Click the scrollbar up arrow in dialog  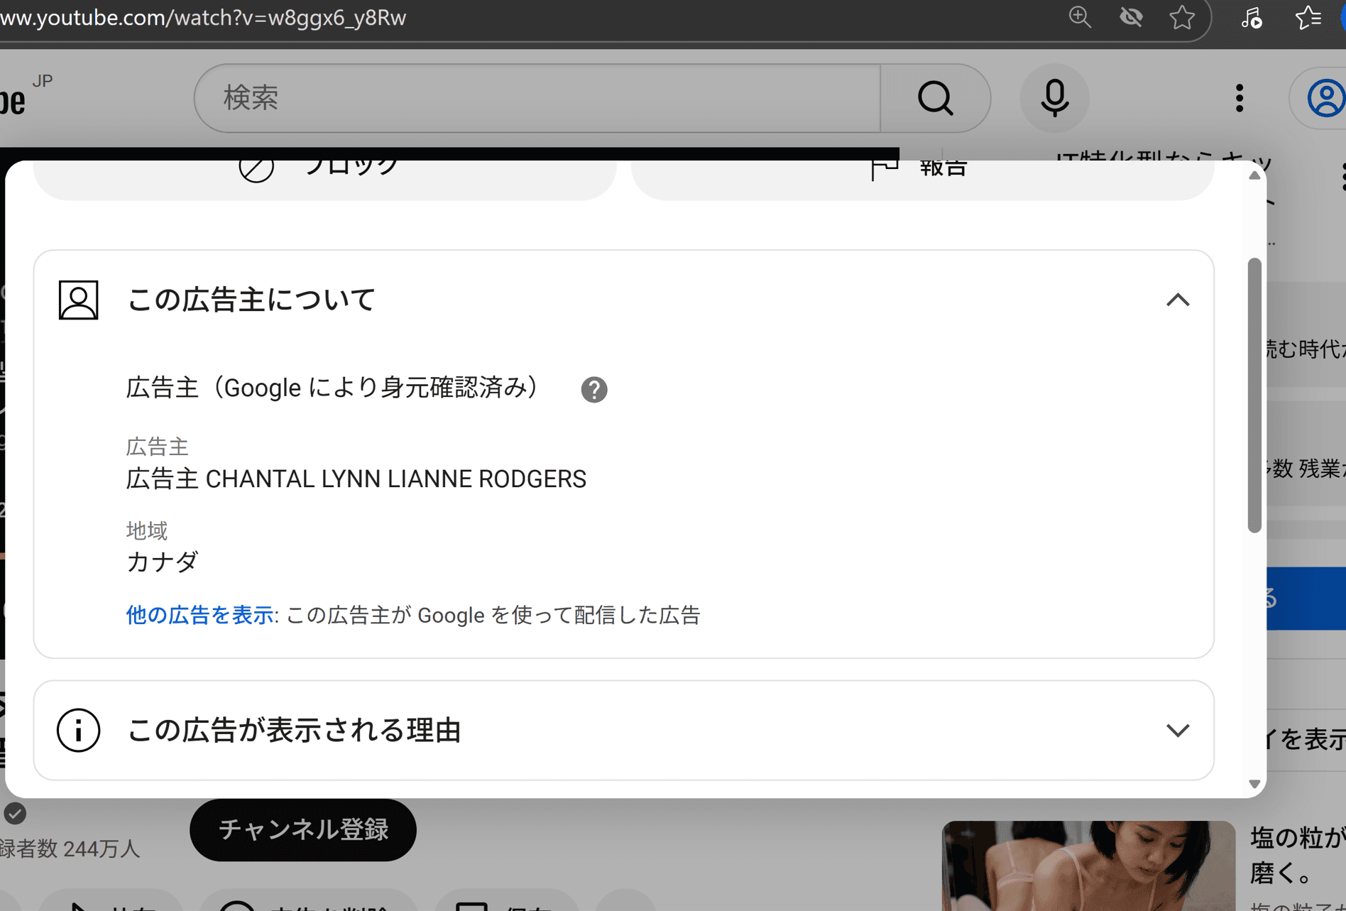pyautogui.click(x=1254, y=175)
